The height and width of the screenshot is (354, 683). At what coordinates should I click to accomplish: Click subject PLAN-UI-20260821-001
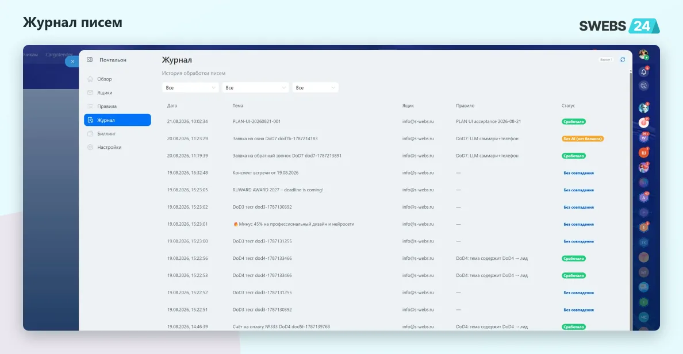click(256, 121)
